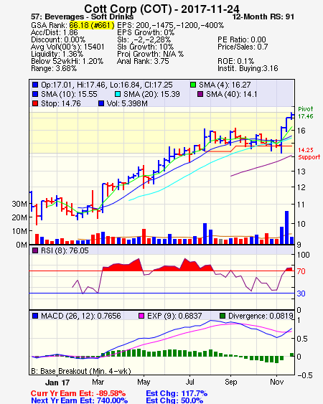Click the magenta EXP (9) legend swatch
Image resolution: width=323 pixels, height=404 pixels.
click(x=141, y=316)
